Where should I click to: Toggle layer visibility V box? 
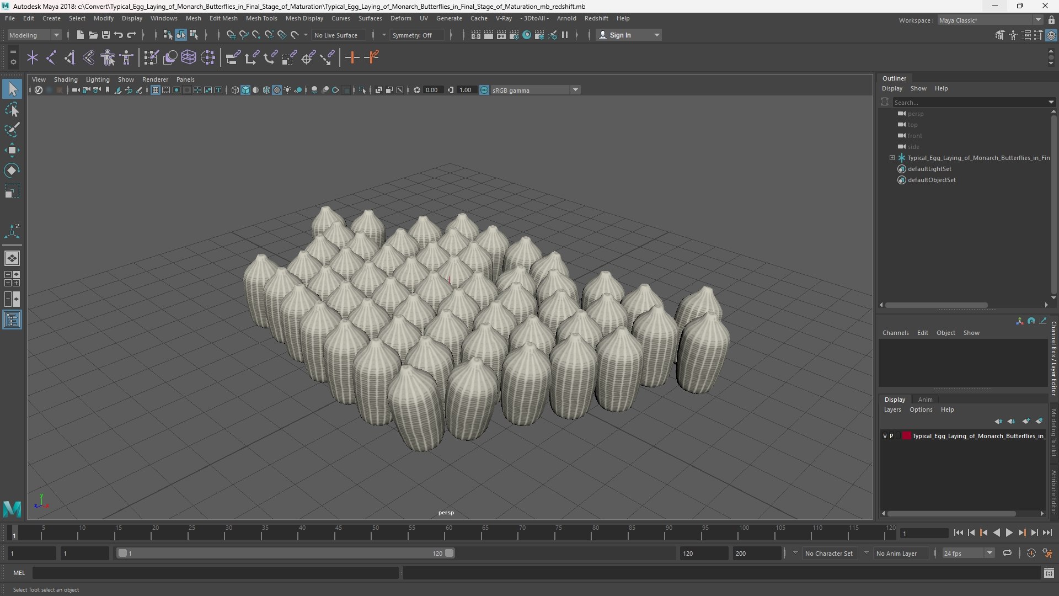pos(885,436)
